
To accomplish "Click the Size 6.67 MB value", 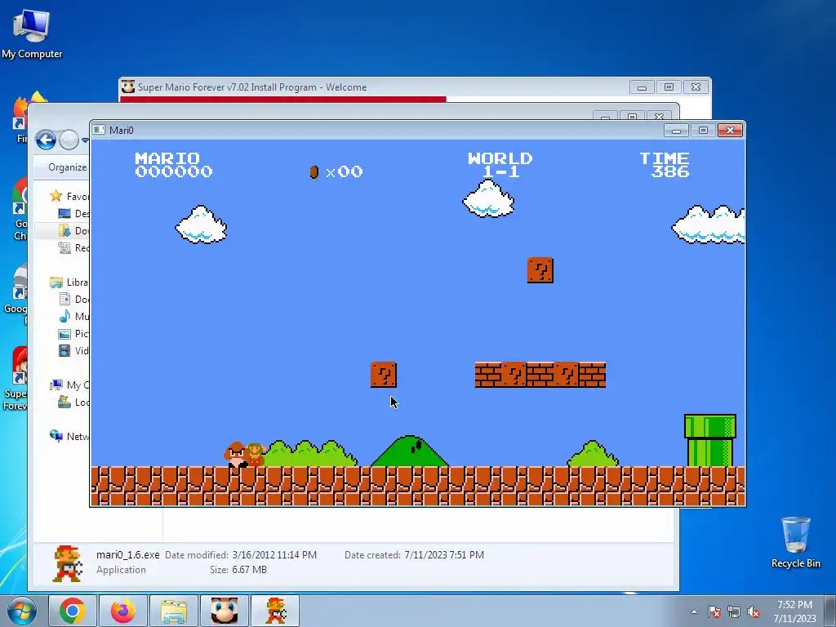I will pyautogui.click(x=249, y=569).
